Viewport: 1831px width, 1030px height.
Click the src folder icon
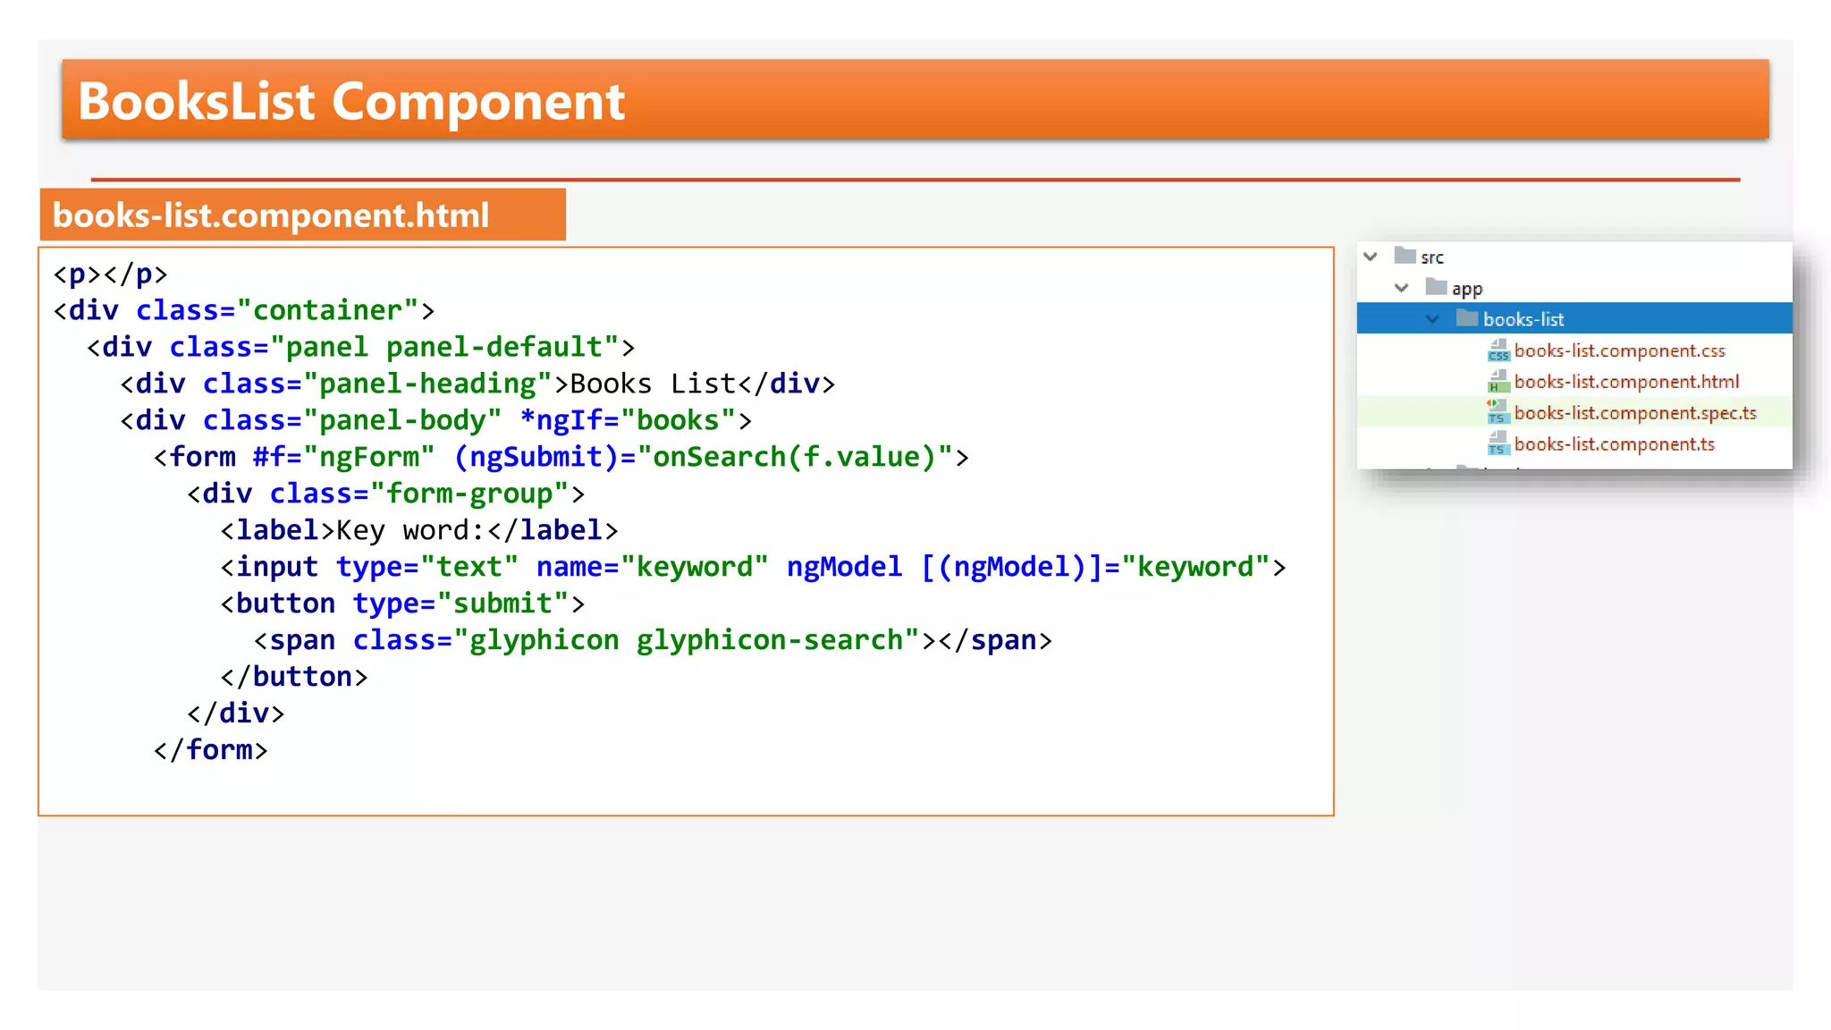click(x=1405, y=256)
